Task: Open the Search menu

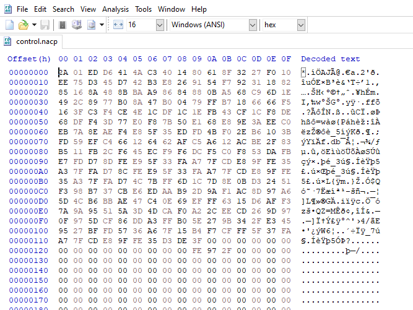Action: [63, 9]
